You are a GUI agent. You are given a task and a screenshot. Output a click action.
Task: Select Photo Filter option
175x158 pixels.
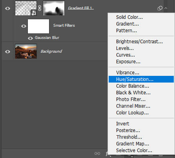click(141, 99)
